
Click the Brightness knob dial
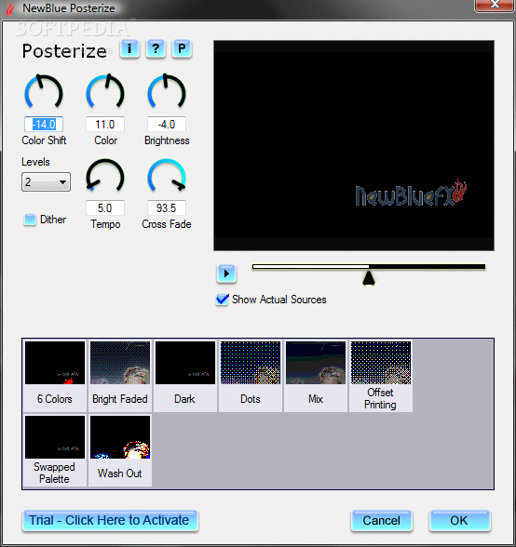(x=167, y=91)
